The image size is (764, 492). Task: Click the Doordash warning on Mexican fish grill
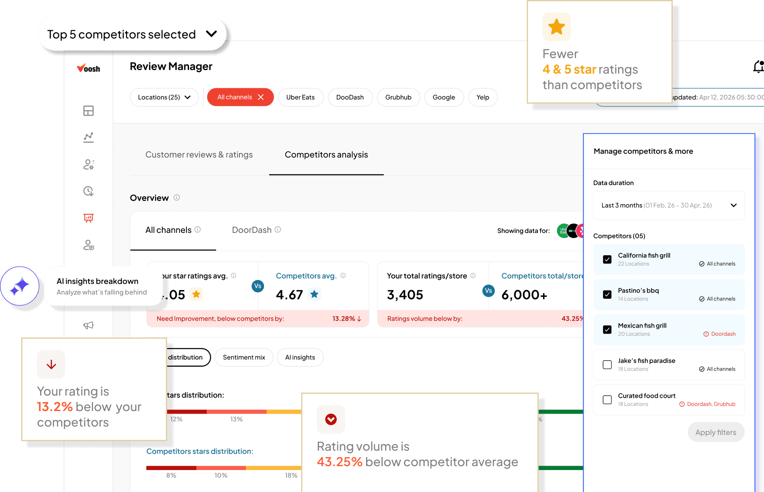coord(720,334)
